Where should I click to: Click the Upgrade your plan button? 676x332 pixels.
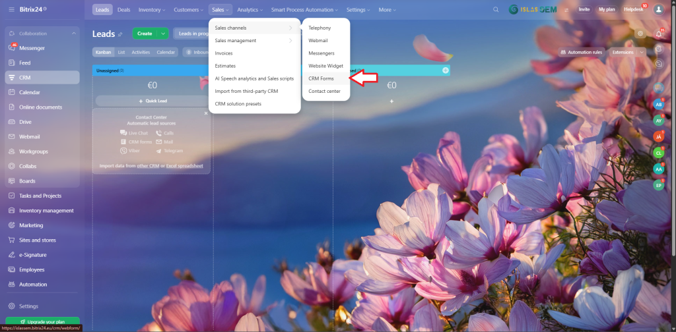click(42, 321)
